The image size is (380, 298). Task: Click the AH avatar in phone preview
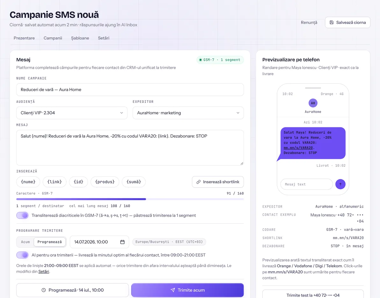313,103
